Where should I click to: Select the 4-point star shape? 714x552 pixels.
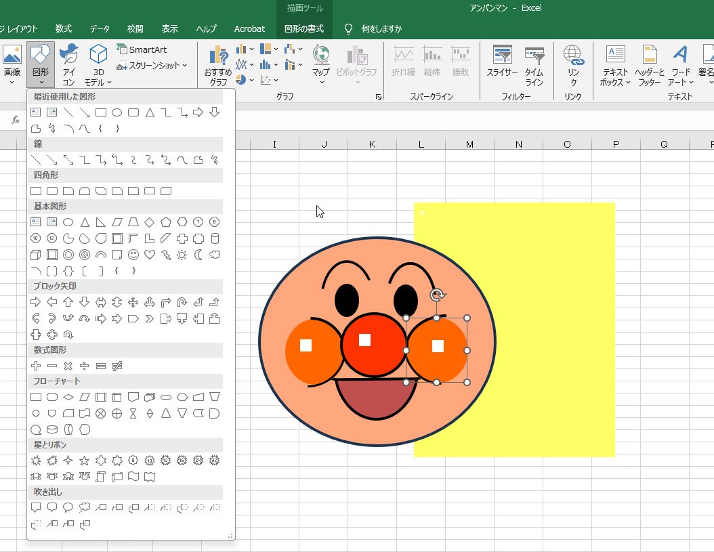(x=68, y=461)
